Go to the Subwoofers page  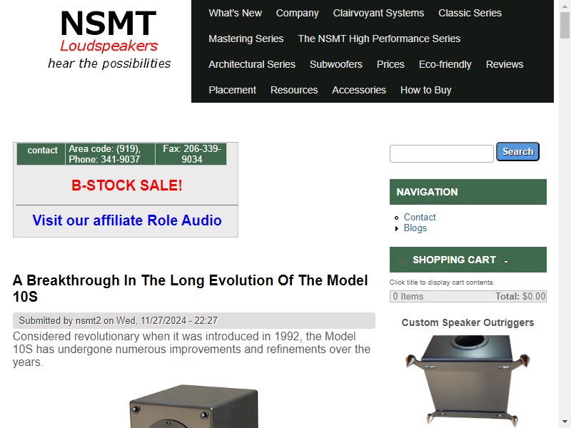(335, 64)
